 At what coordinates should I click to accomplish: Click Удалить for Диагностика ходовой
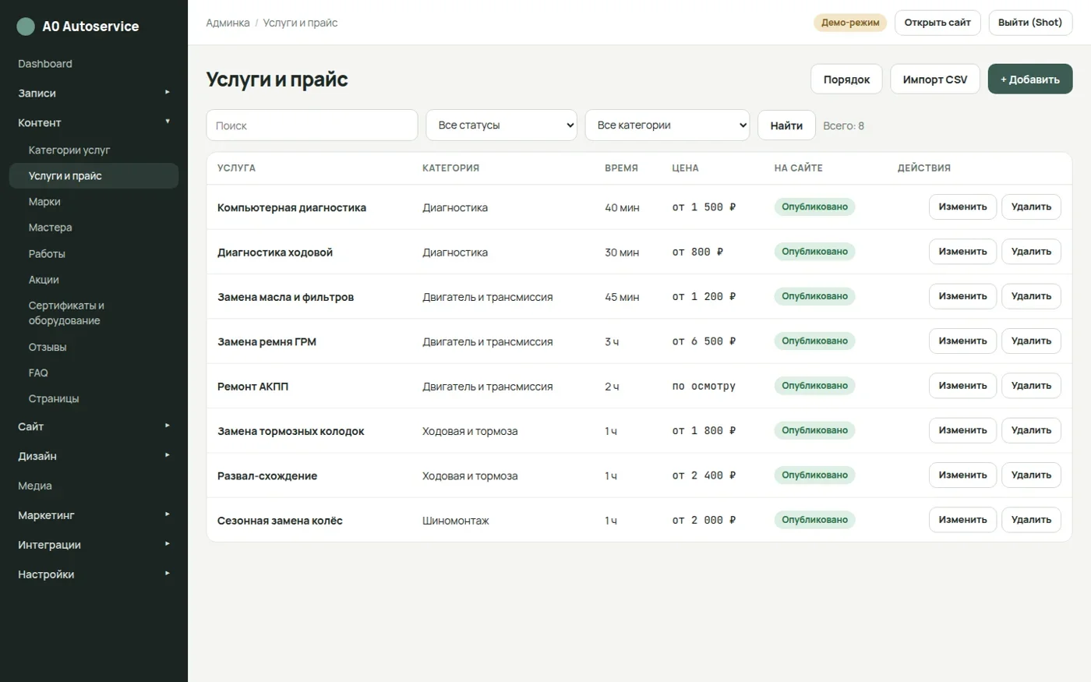coord(1031,252)
